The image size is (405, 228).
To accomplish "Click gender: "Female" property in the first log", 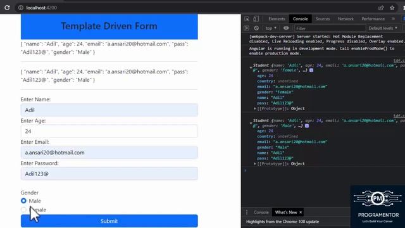I will [275, 92].
